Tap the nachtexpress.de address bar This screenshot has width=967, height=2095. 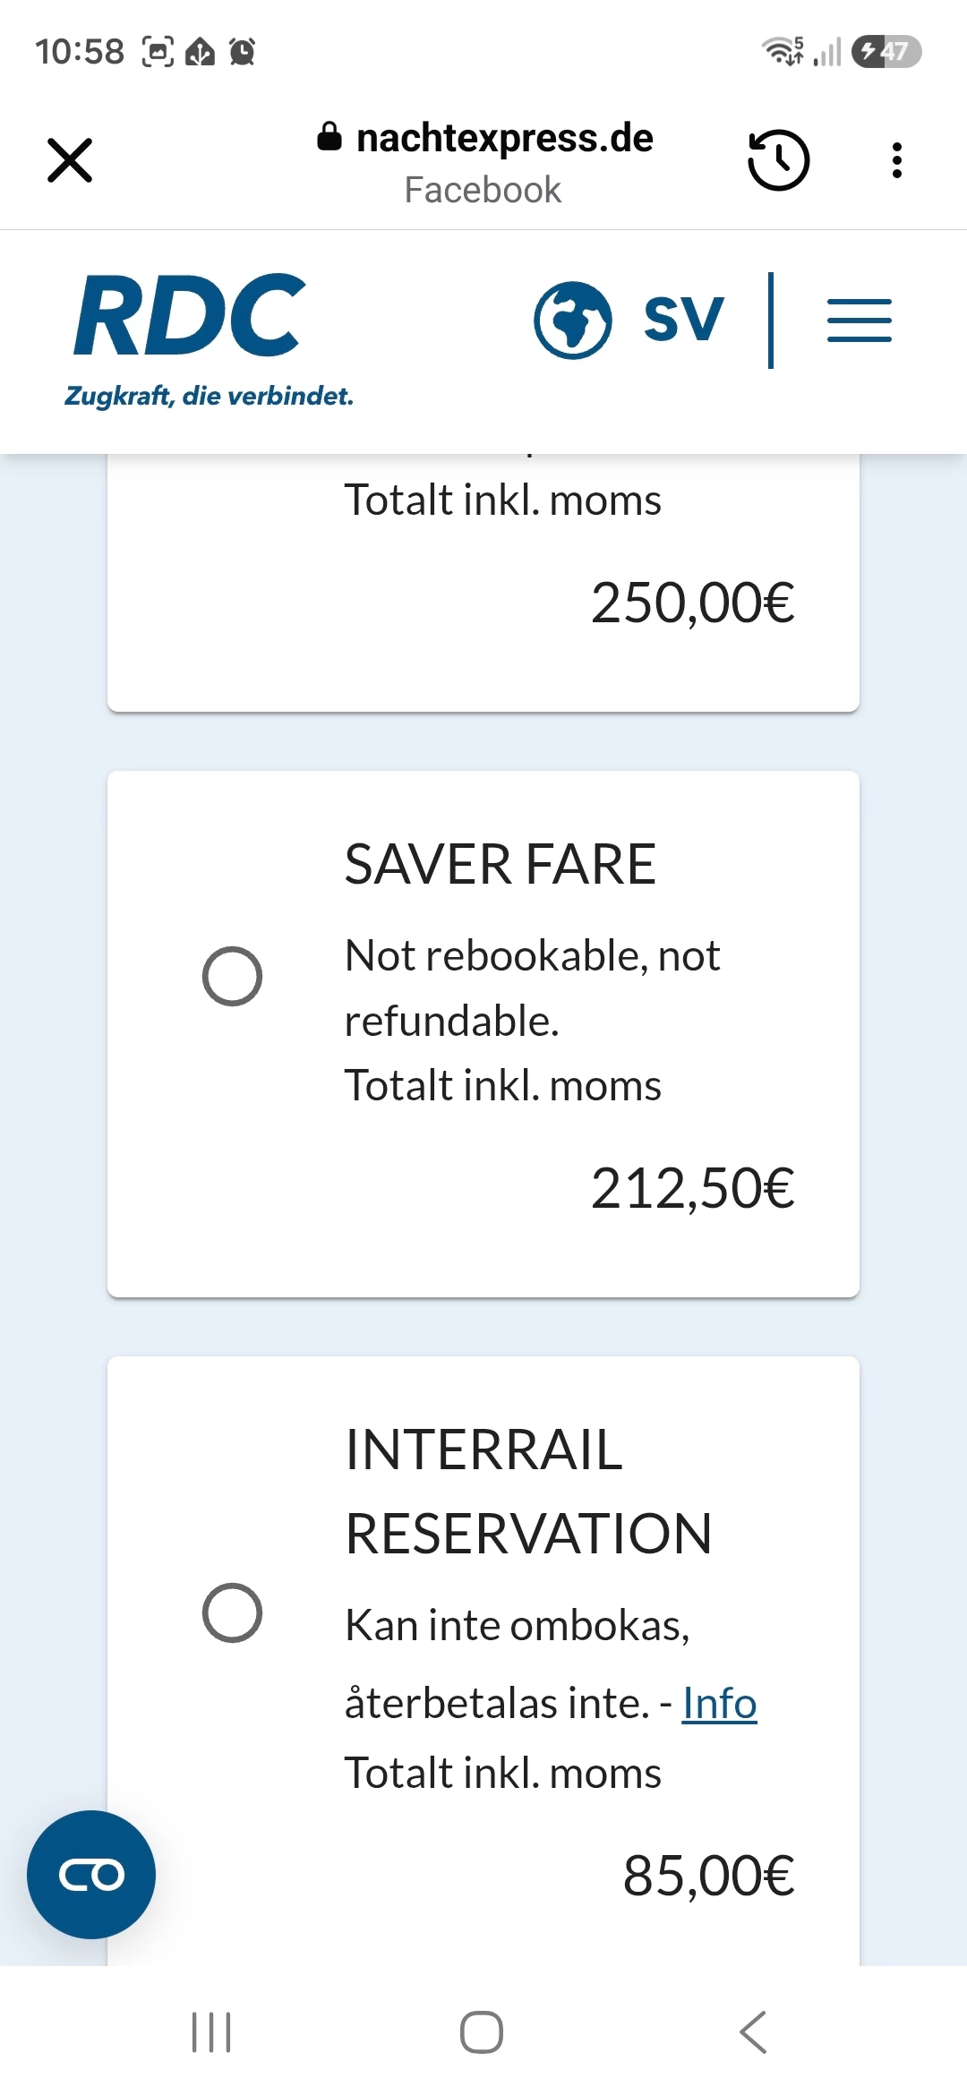[484, 162]
